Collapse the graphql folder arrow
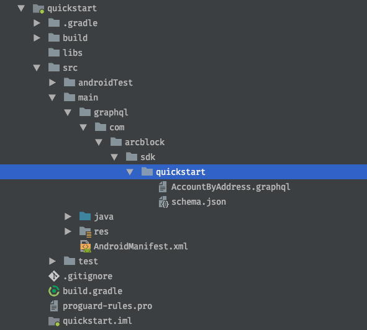 68,112
